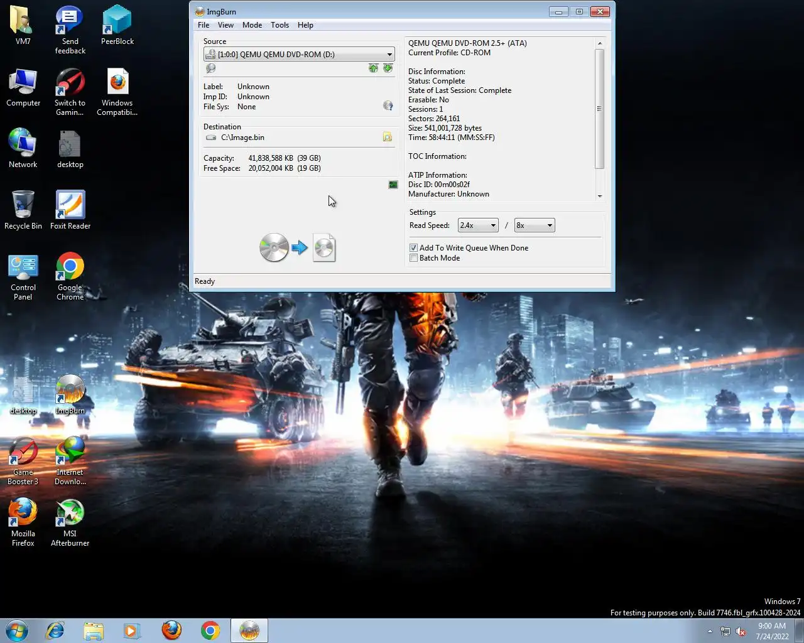This screenshot has width=804, height=643.
Task: Click the eject tray green up-arrow icon
Action: [x=373, y=68]
